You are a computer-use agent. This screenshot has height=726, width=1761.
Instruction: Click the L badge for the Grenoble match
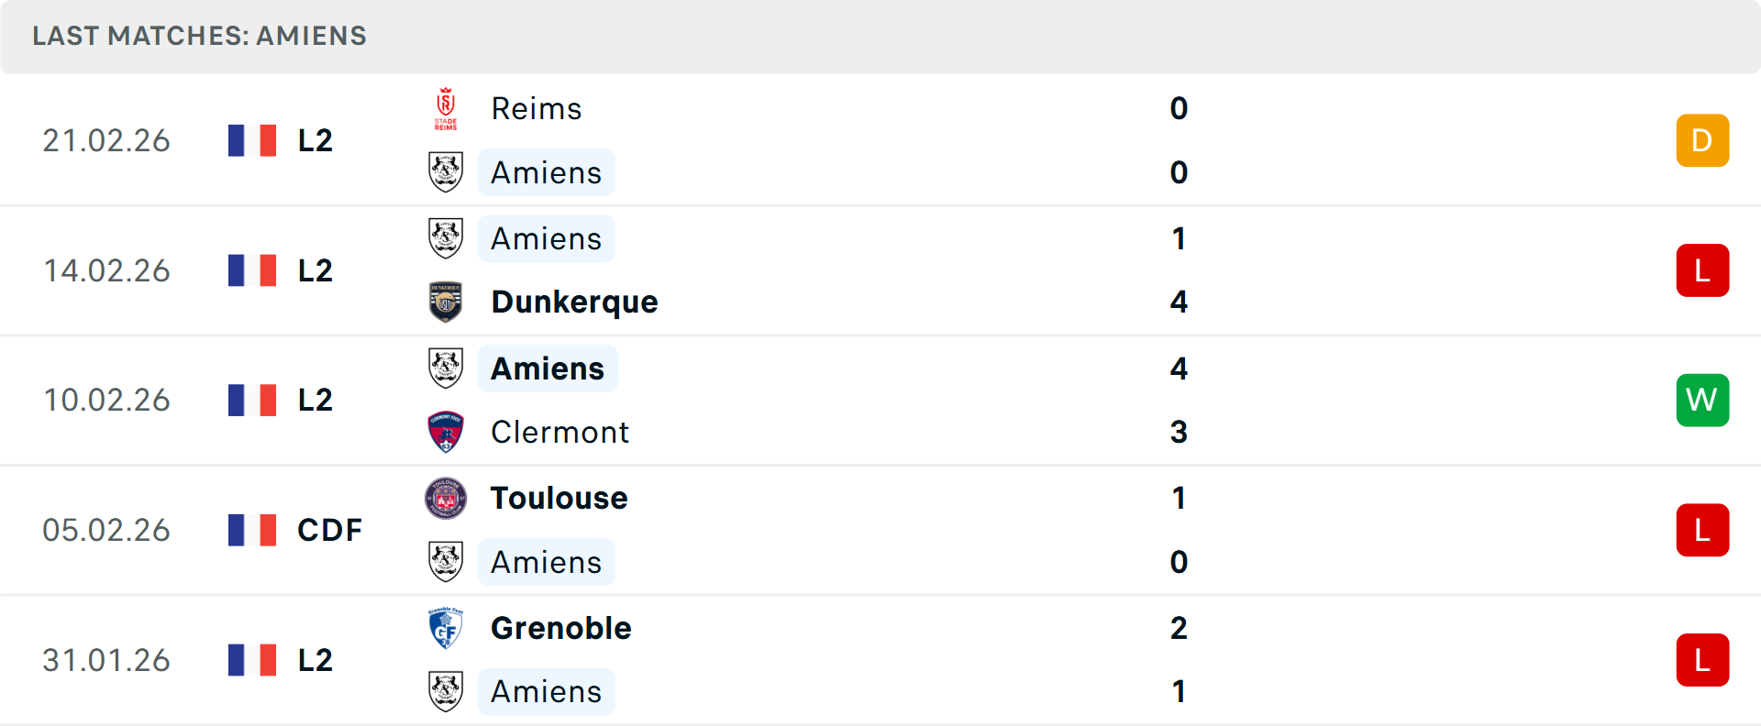tap(1702, 660)
